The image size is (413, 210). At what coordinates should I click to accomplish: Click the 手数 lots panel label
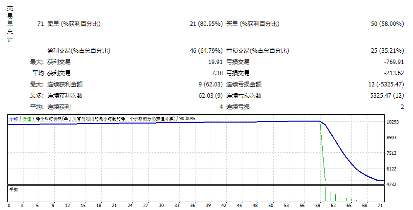[x=14, y=189]
